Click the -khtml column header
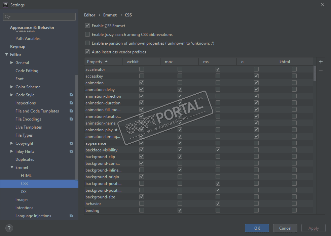This screenshot has width=331, height=236. click(x=294, y=62)
